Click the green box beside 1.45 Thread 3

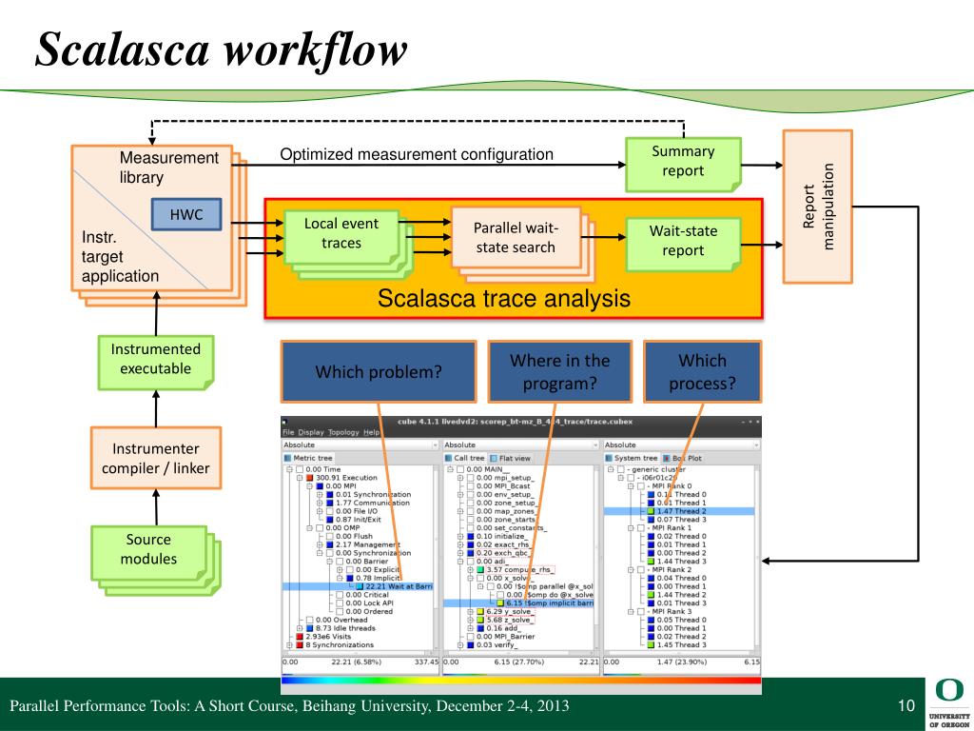click(x=651, y=645)
